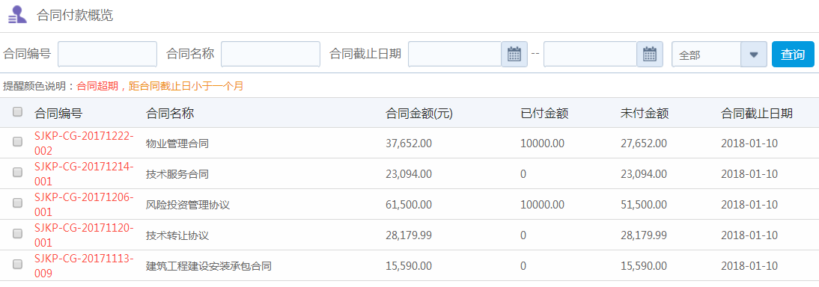Screen dimensions: 819x287
Task: Select the 技术服务合同 name cell
Action: (177, 174)
